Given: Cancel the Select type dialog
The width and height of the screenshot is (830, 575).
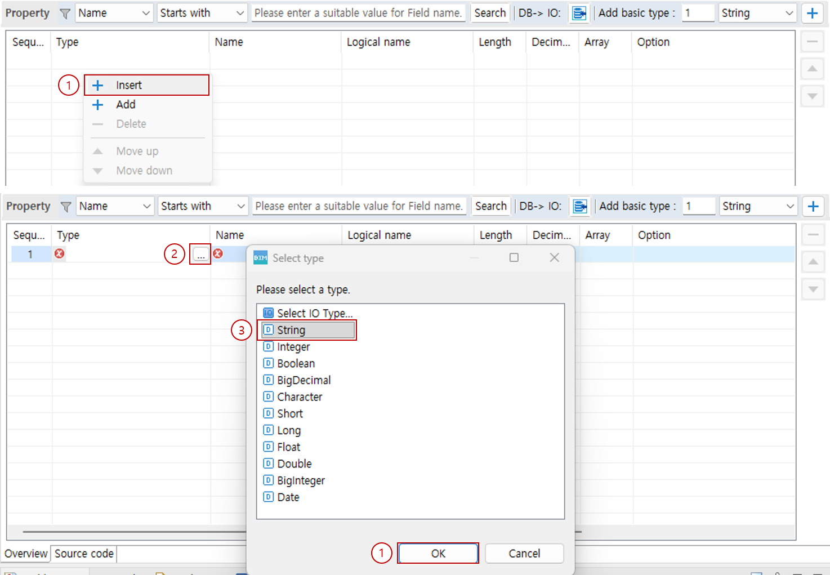Looking at the screenshot, I should point(524,553).
